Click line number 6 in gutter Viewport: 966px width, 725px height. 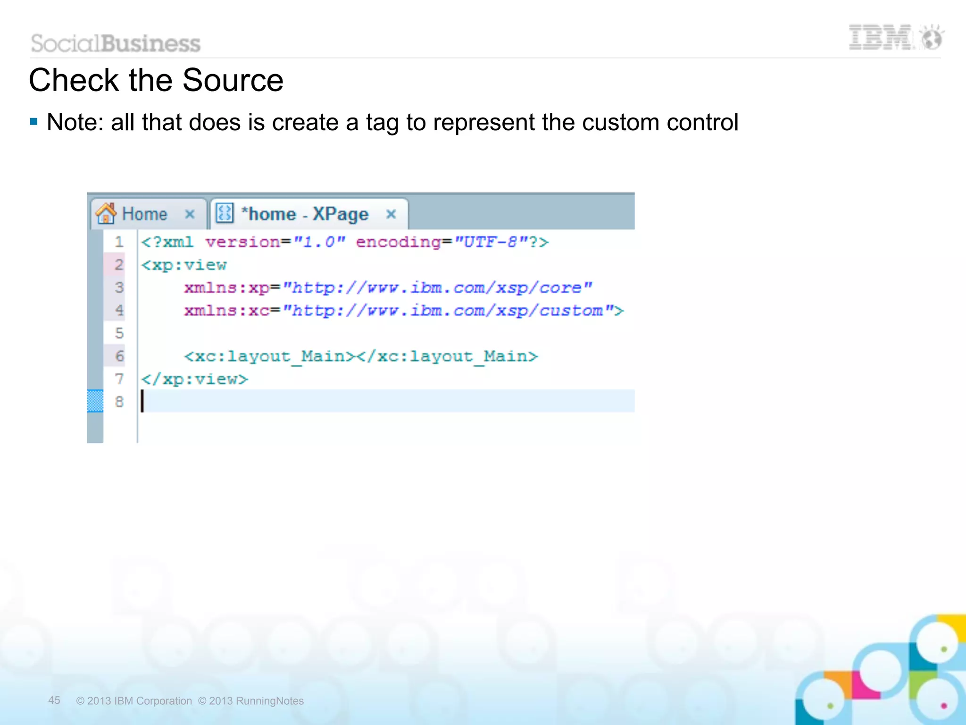point(119,356)
